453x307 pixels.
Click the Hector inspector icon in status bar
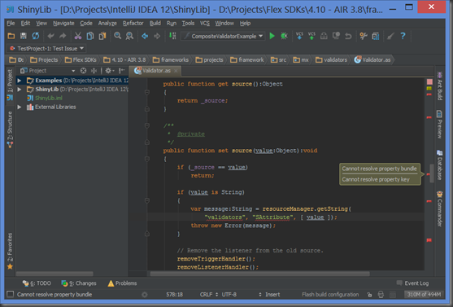coord(381,295)
